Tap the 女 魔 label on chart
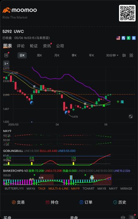Image resolution: width=138 pixels, height=219 pixels. [120, 102]
